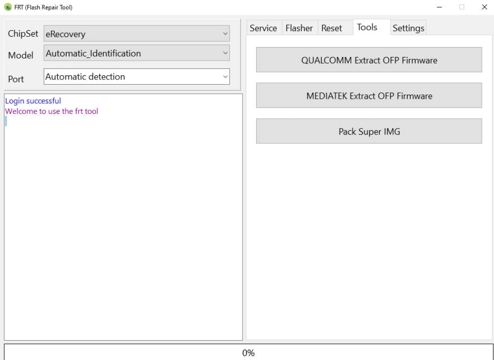Minimize the FRT window

click(439, 7)
